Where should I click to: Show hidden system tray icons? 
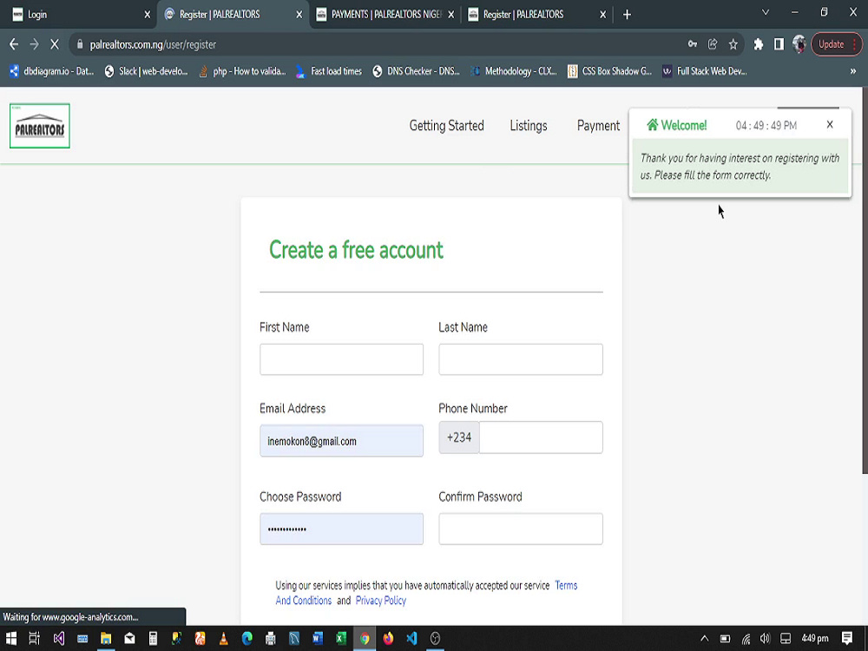(x=704, y=638)
